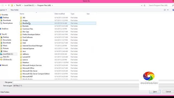This screenshot has width=174, height=98.
Task: Select Documents in navigation pane
Action: pos(7,40)
